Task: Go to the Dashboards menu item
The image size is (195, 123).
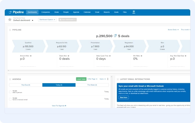Action: (x=32, y=12)
